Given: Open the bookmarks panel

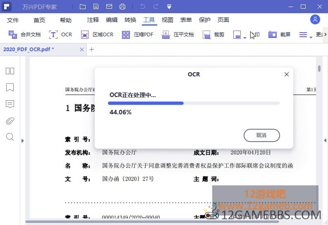Looking at the screenshot, I should coord(10,88).
